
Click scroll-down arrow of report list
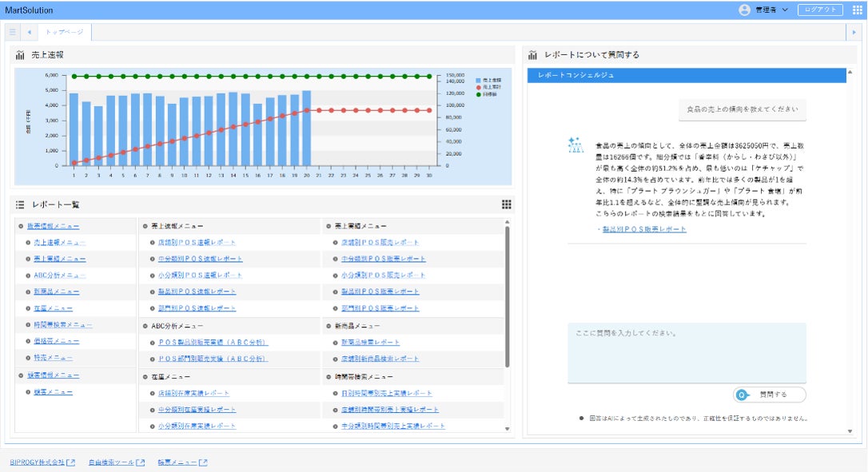point(507,429)
